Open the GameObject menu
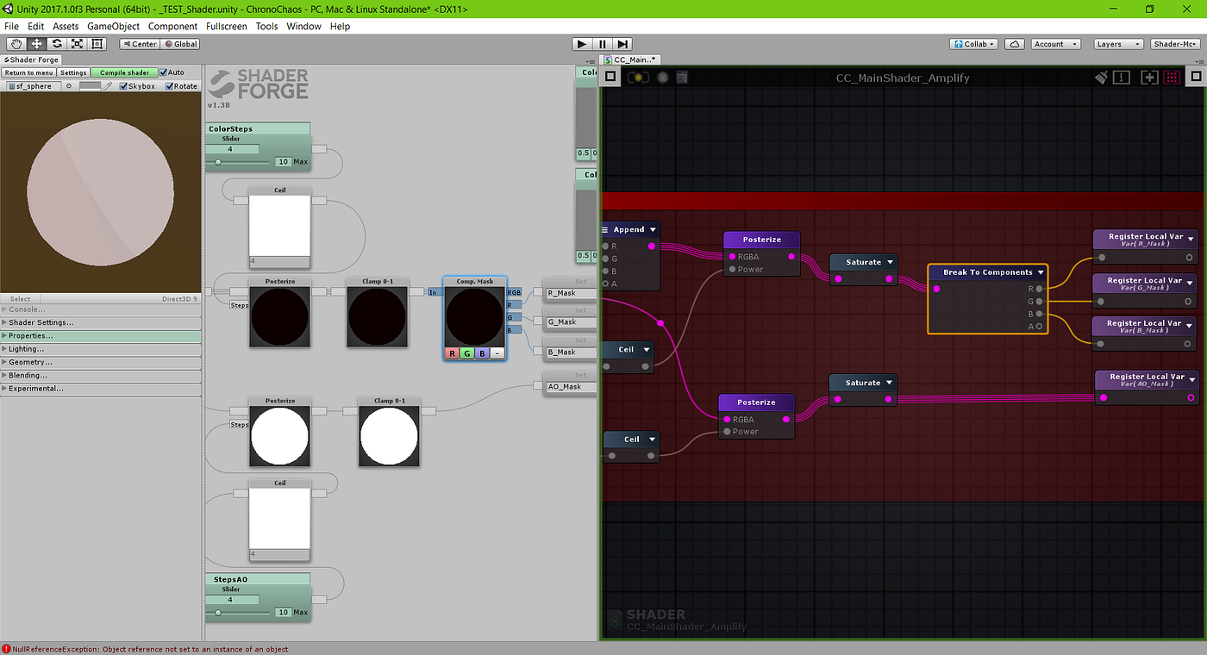1207x655 pixels. point(113,26)
